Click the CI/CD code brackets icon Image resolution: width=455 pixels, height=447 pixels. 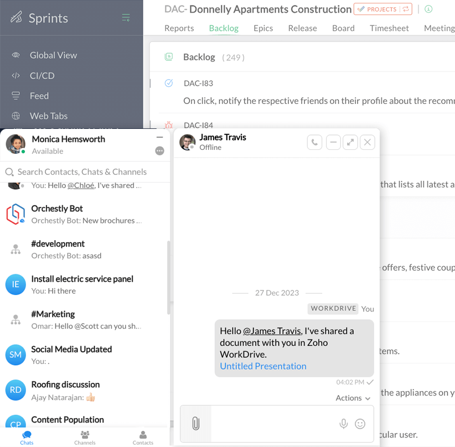pos(15,75)
